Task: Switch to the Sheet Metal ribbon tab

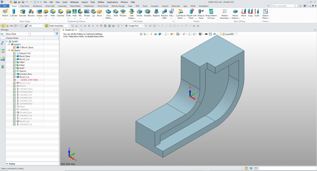Action: [75, 6]
